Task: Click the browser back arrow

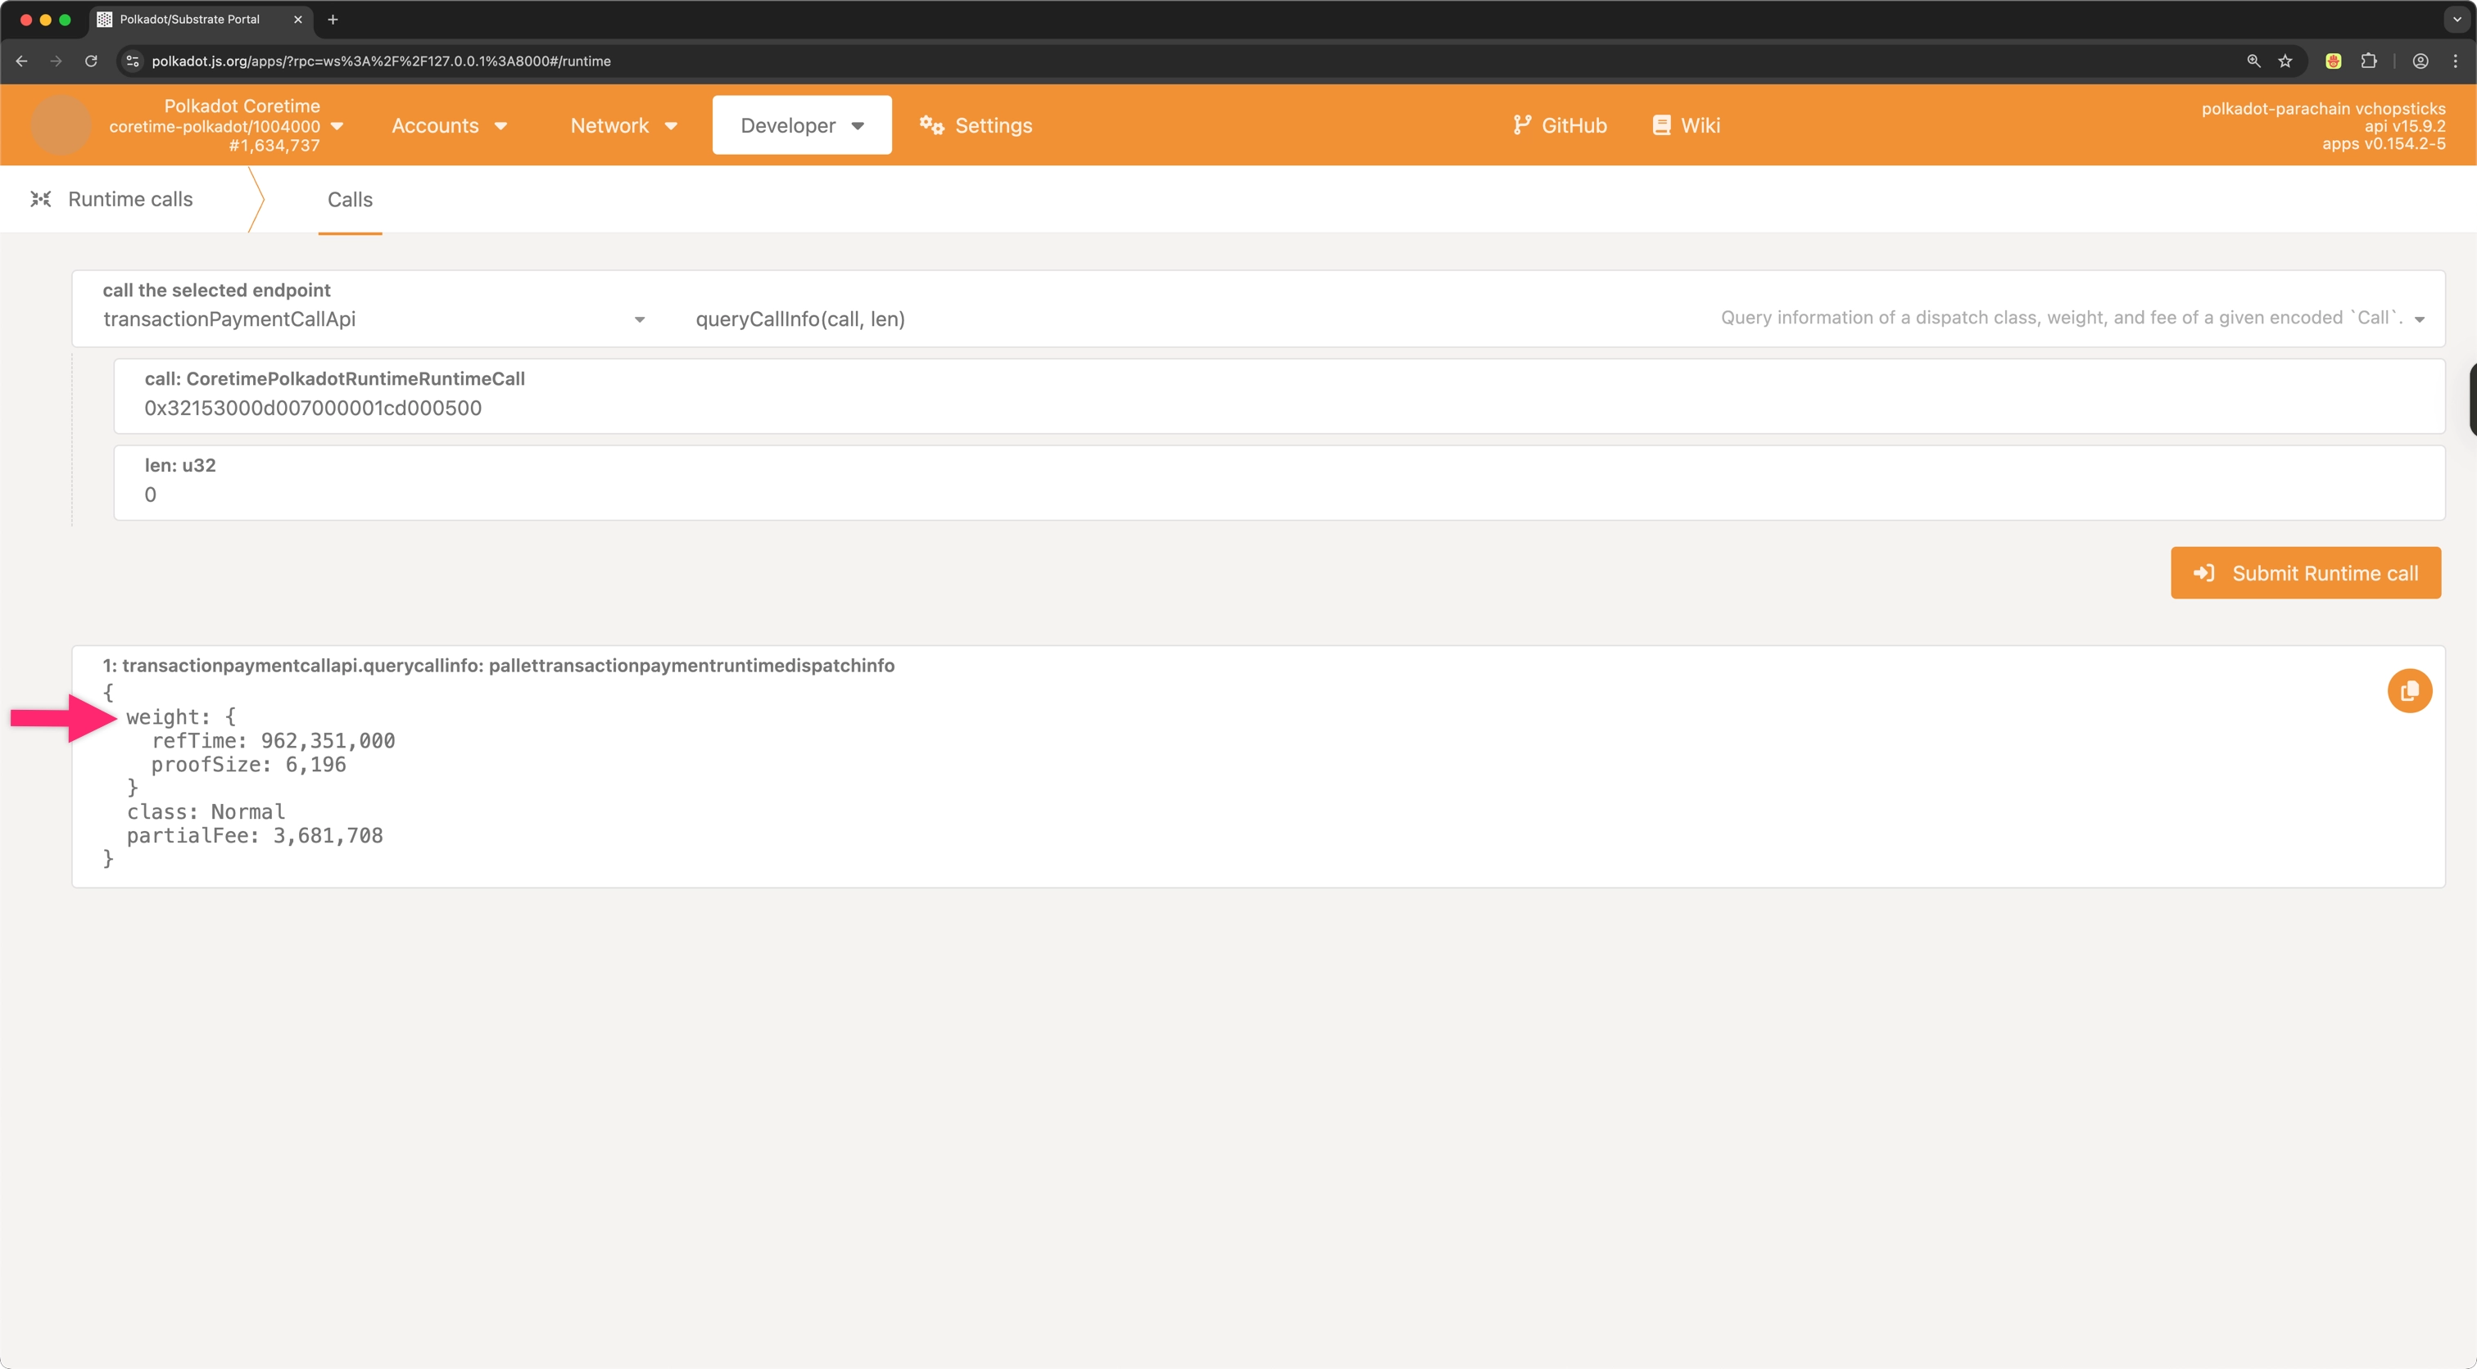Action: click(x=22, y=61)
